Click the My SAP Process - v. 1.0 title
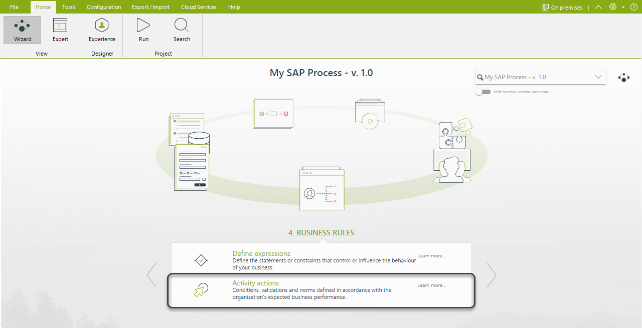The height and width of the screenshot is (328, 642). 321,73
